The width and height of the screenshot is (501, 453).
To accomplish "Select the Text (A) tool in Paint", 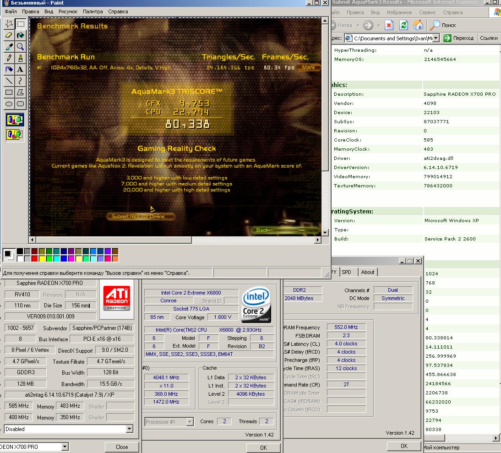I will tap(21, 69).
